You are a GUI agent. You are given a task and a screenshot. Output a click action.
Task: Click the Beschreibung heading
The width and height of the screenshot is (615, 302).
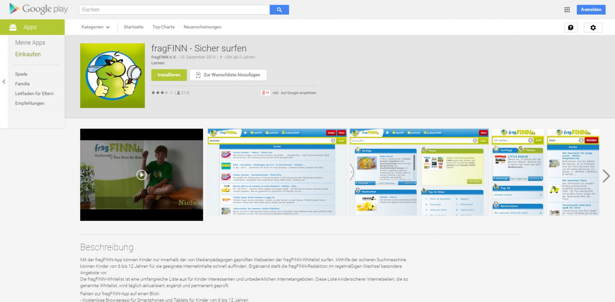click(107, 247)
